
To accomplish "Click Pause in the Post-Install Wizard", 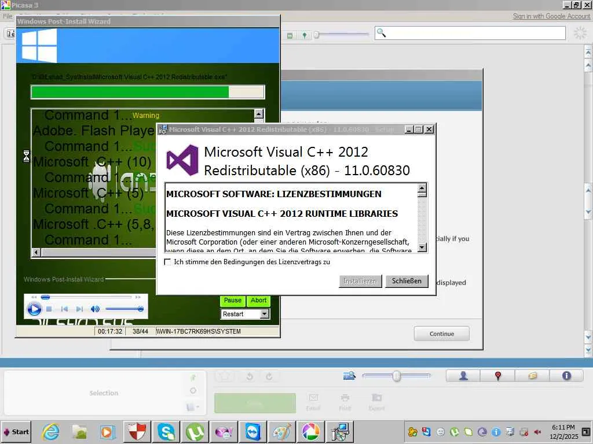I will click(x=233, y=301).
